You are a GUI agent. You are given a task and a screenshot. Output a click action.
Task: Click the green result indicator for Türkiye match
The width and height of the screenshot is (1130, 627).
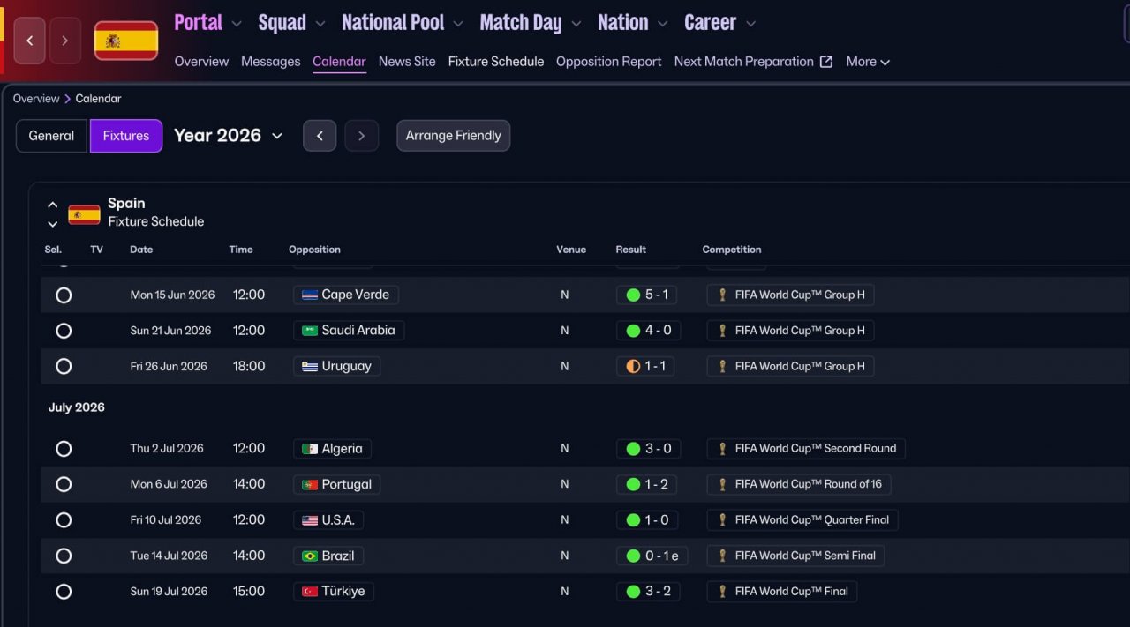(633, 591)
